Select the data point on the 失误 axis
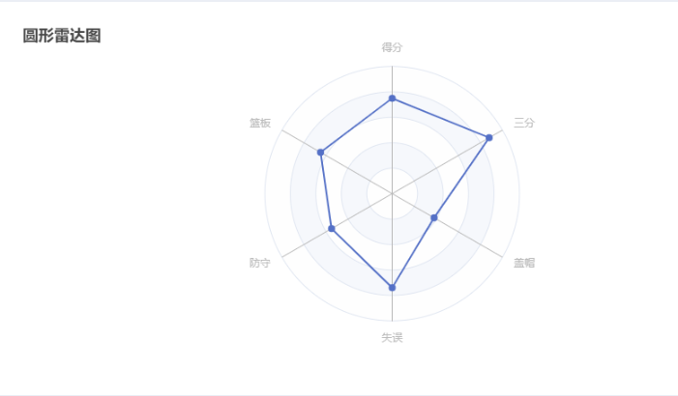Screen dimensions: 678x396 pos(392,288)
